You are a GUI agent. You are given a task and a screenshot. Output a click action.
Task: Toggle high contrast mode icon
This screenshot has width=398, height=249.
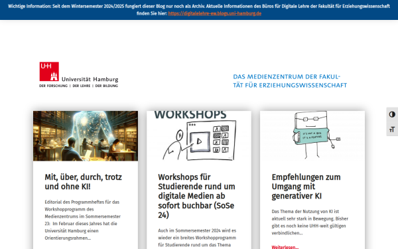pyautogui.click(x=392, y=114)
